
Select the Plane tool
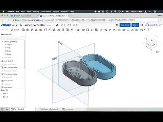119,30
